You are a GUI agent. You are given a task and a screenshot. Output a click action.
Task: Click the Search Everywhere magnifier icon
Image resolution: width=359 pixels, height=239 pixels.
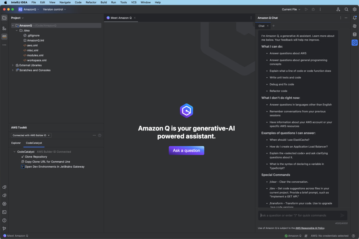coord(346,9)
